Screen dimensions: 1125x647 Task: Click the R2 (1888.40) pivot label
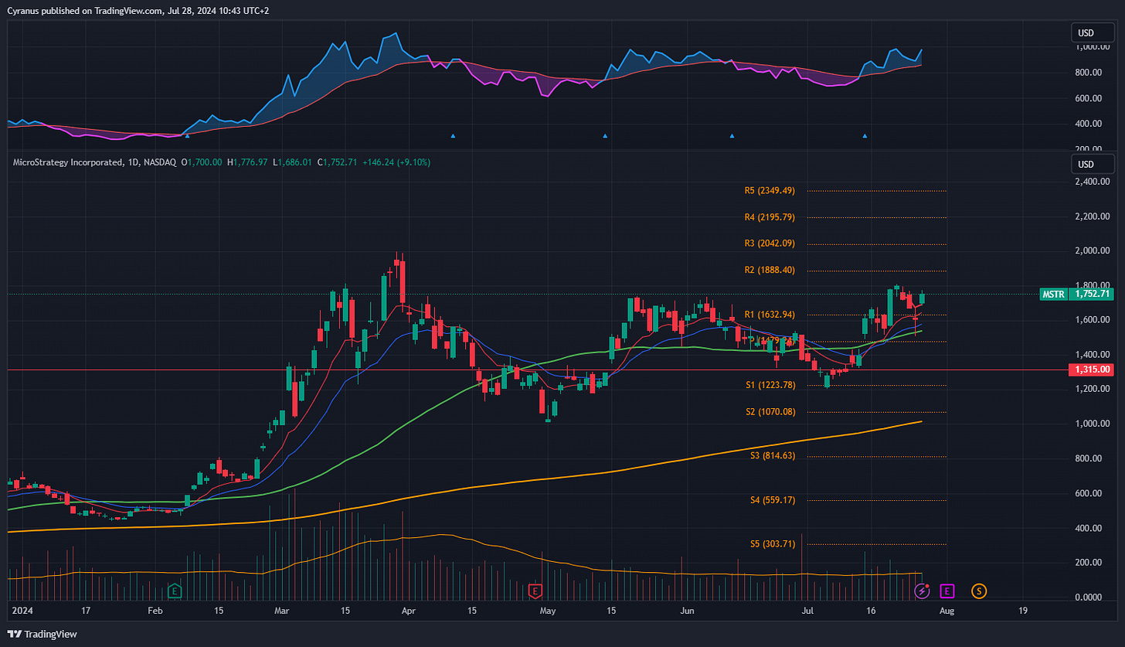click(x=770, y=271)
